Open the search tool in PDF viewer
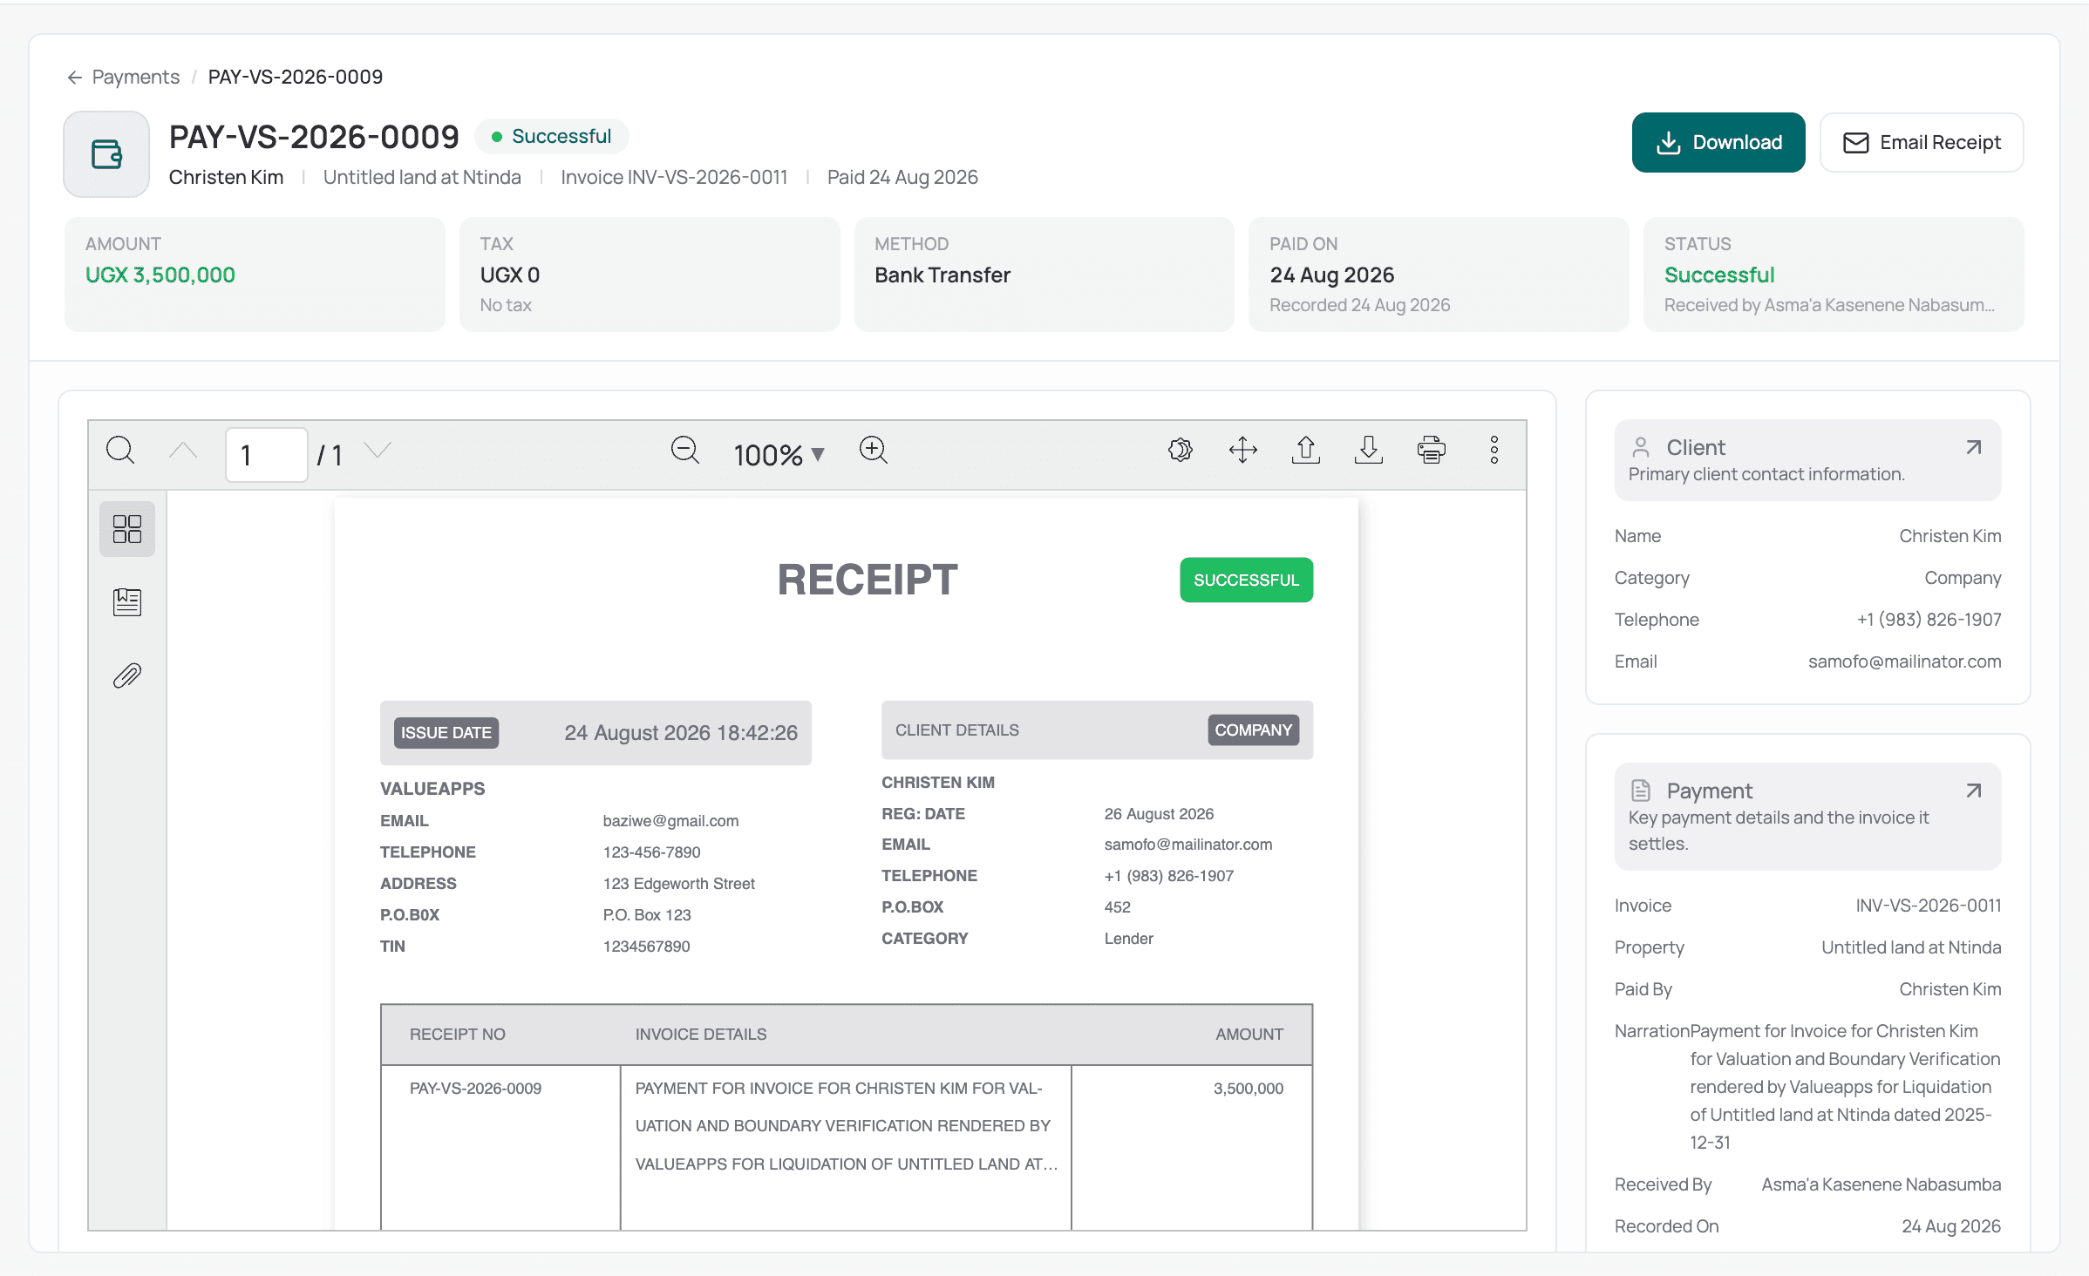This screenshot has height=1276, width=2089. click(x=120, y=451)
